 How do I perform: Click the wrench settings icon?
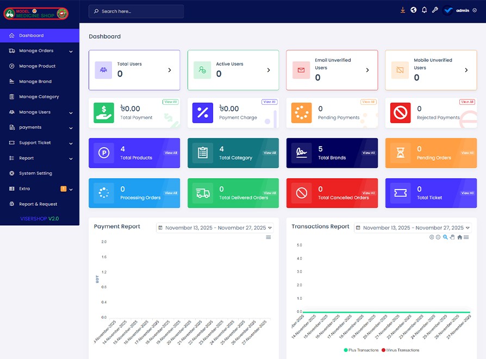[x=435, y=10]
